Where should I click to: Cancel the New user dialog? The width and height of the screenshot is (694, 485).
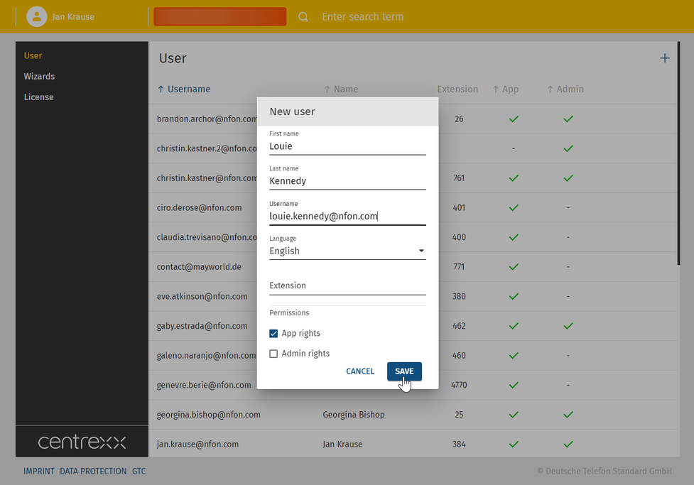coord(360,371)
